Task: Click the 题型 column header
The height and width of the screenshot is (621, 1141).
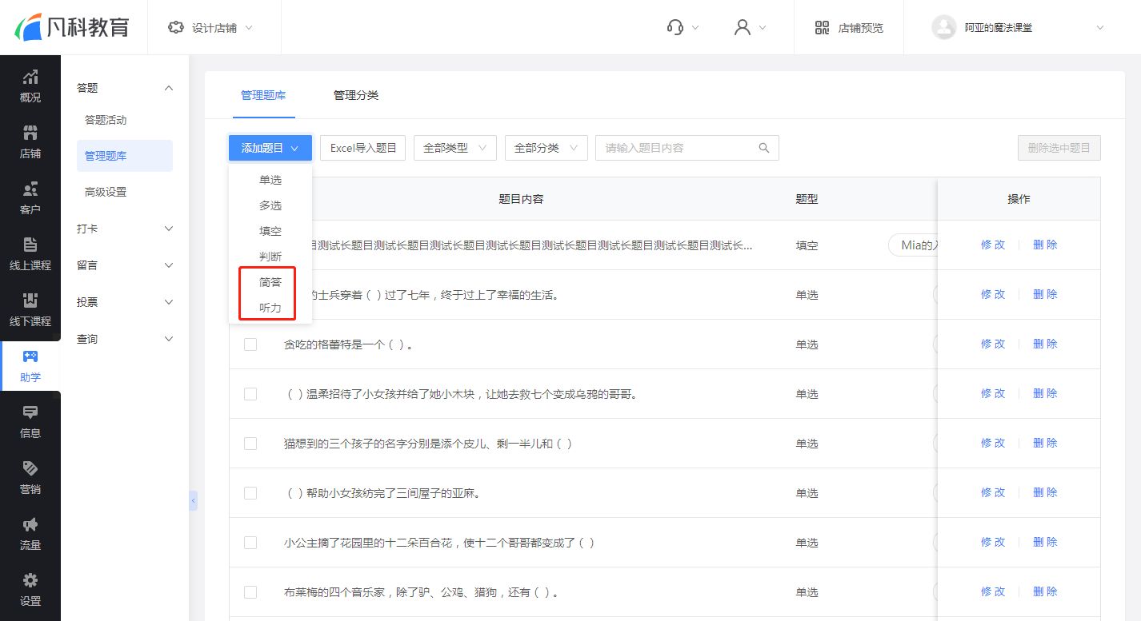Action: 807,199
